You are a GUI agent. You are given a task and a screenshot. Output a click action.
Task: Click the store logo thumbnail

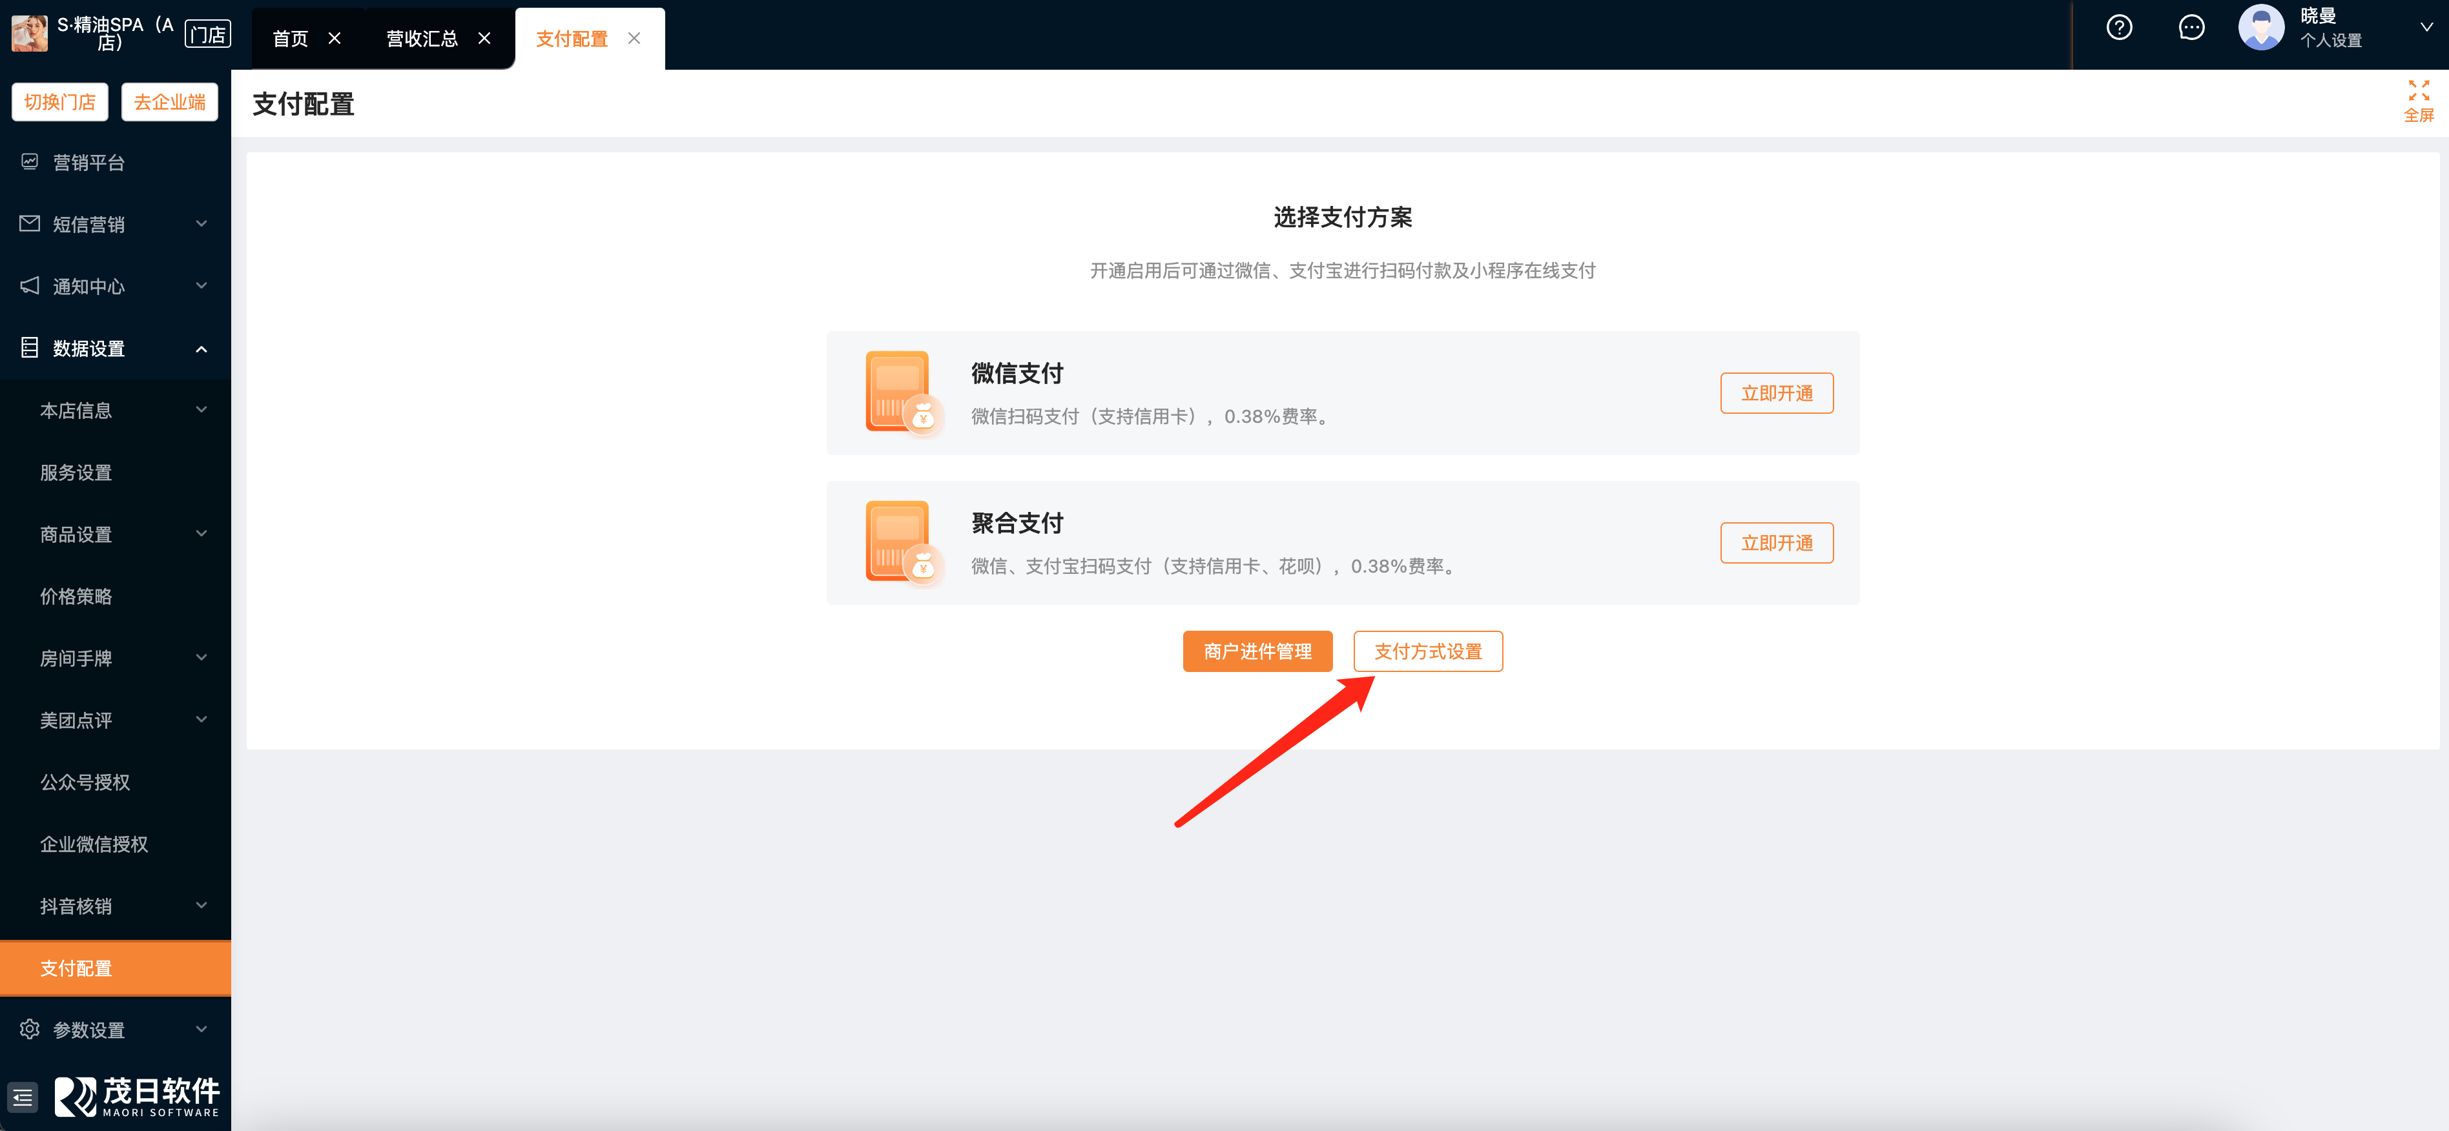[30, 34]
